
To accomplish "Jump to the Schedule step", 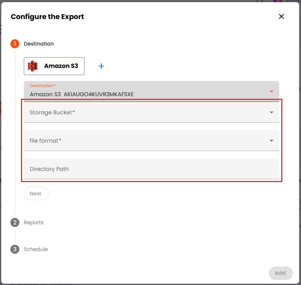I will (36, 249).
